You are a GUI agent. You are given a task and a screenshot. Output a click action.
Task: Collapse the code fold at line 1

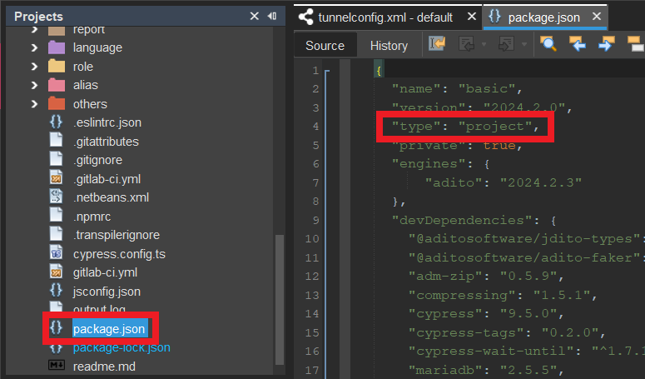tap(327, 72)
